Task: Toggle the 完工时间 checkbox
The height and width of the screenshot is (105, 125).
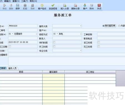Action: [x=99, y=46]
